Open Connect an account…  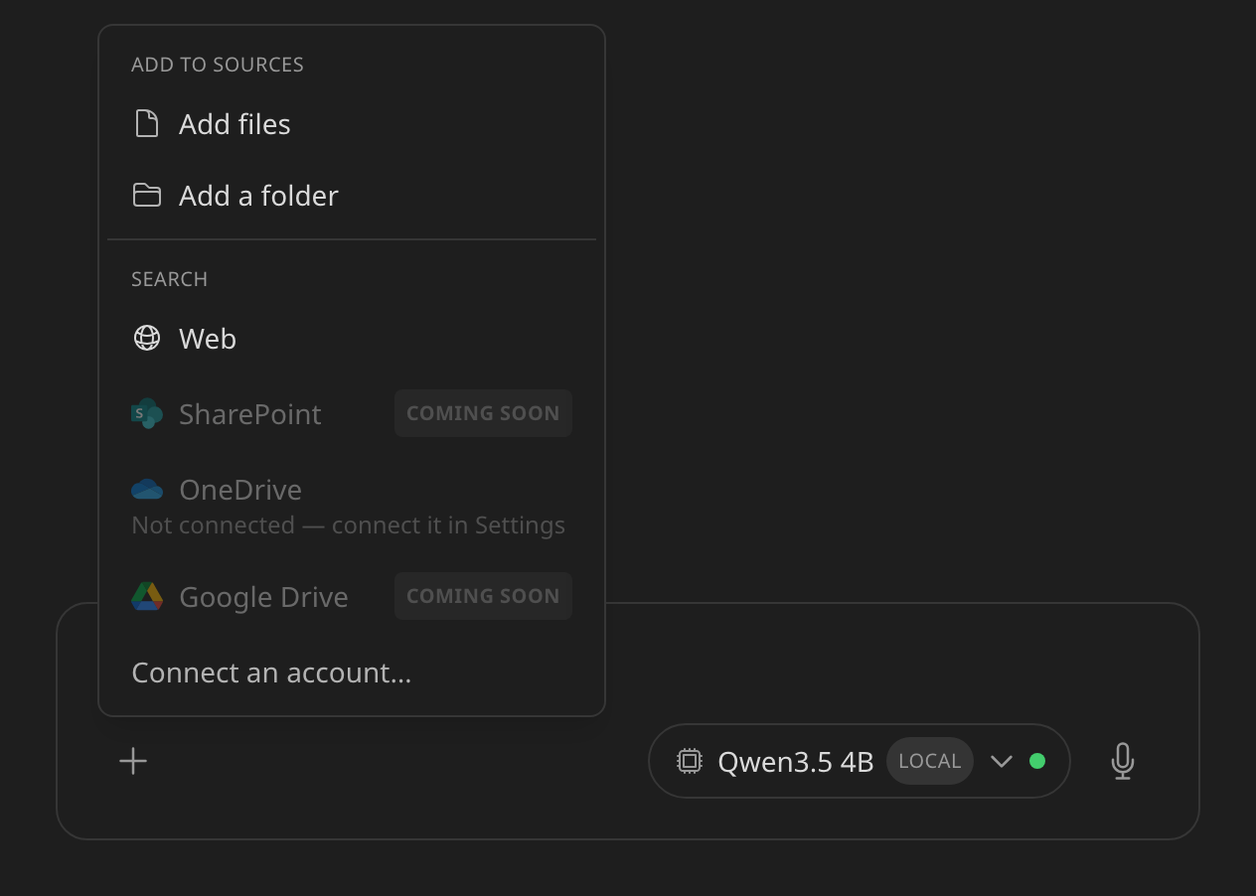tap(352, 672)
